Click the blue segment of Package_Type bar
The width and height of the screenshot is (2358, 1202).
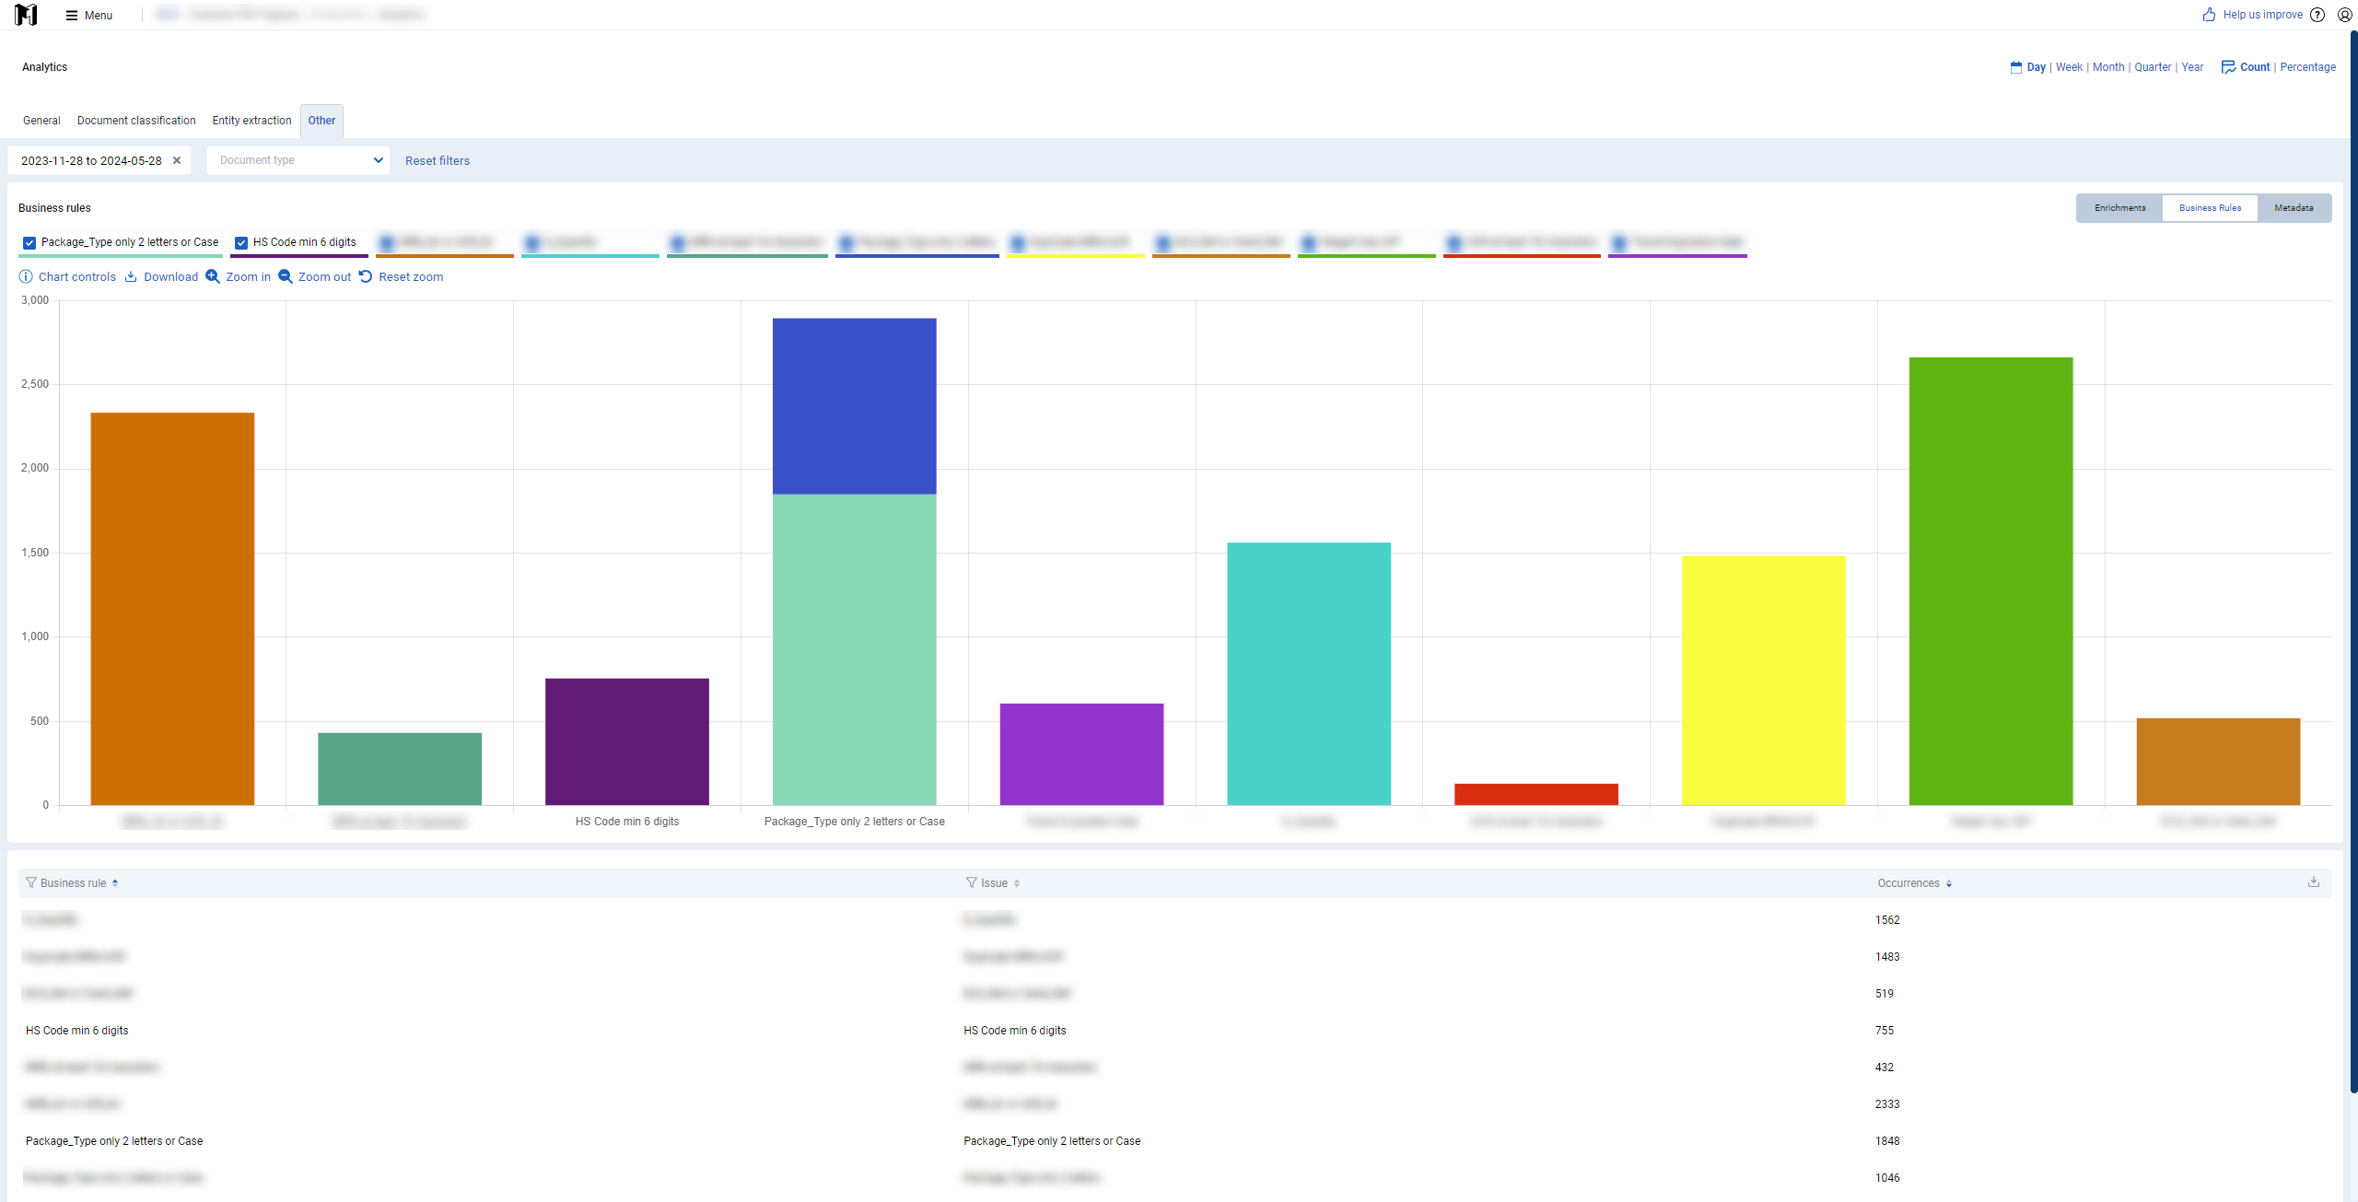(x=854, y=406)
